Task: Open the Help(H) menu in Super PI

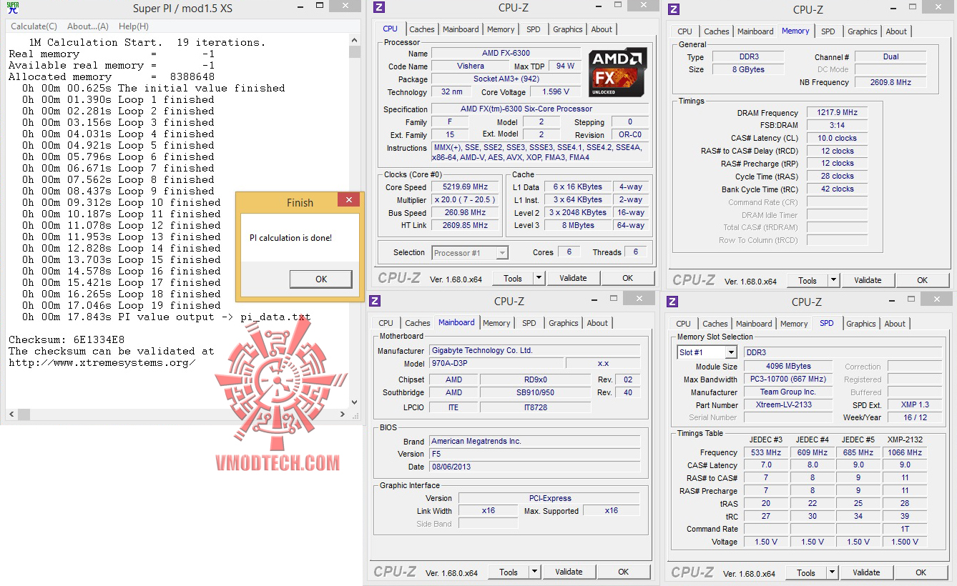Action: pyautogui.click(x=134, y=26)
